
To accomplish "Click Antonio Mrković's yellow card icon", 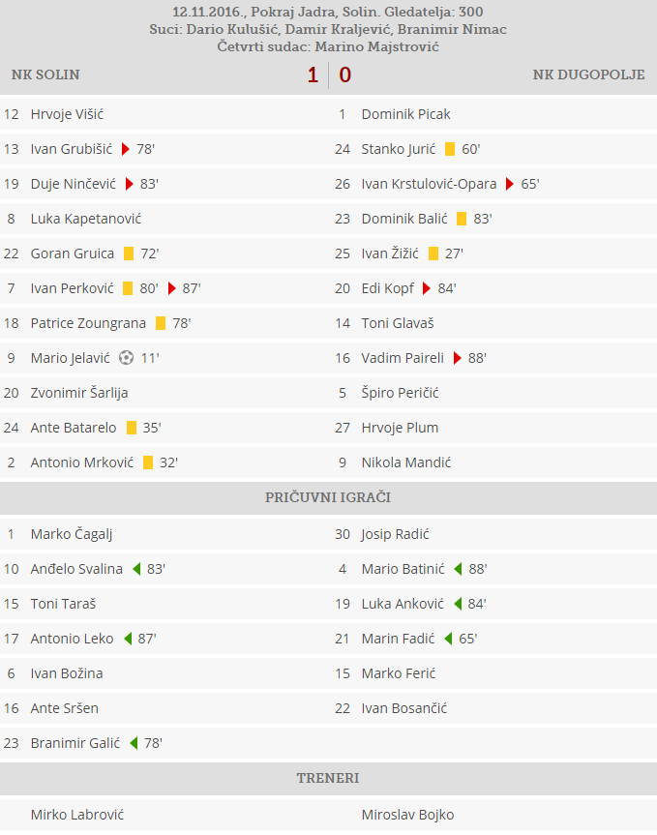I will pos(148,462).
